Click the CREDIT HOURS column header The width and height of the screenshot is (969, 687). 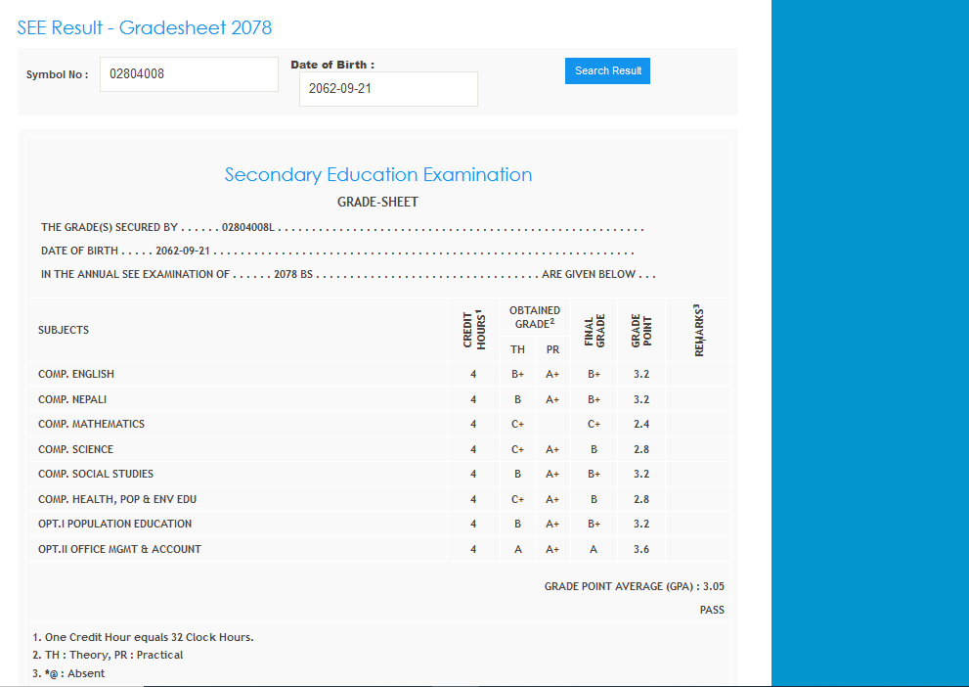(473, 330)
